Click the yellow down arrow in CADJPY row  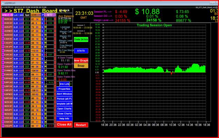point(46,43)
